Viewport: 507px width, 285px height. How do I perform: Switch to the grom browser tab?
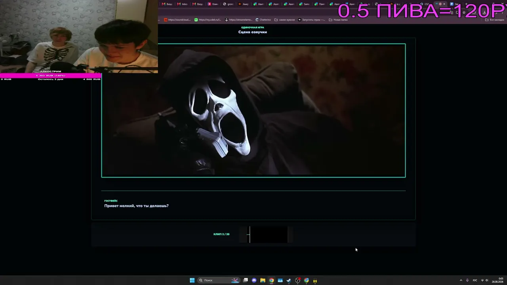(x=229, y=4)
